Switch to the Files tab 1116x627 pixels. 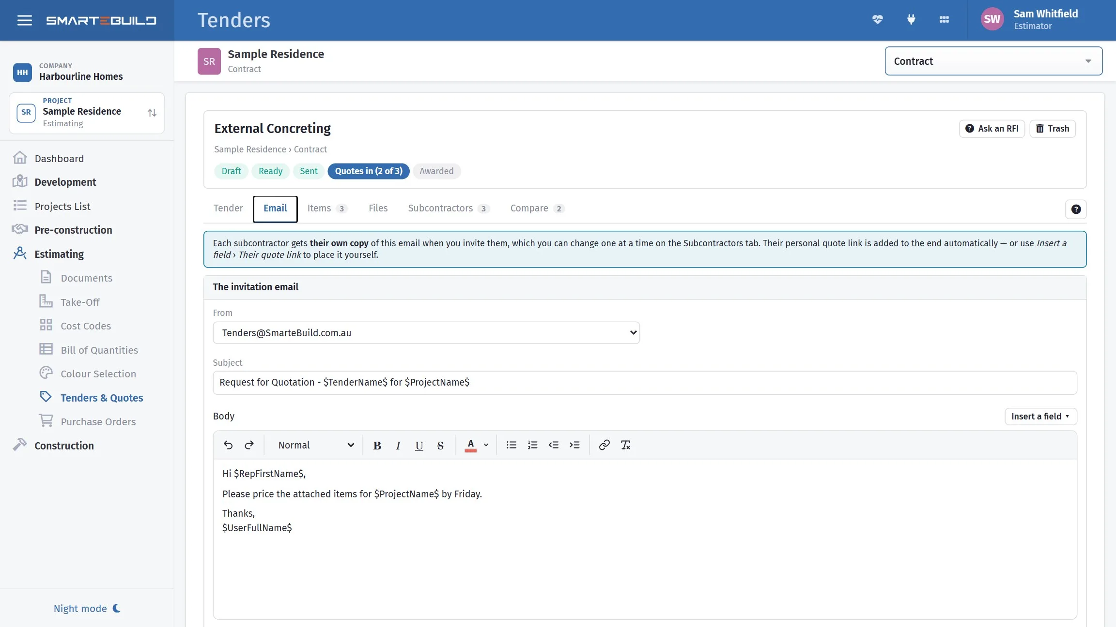(378, 208)
